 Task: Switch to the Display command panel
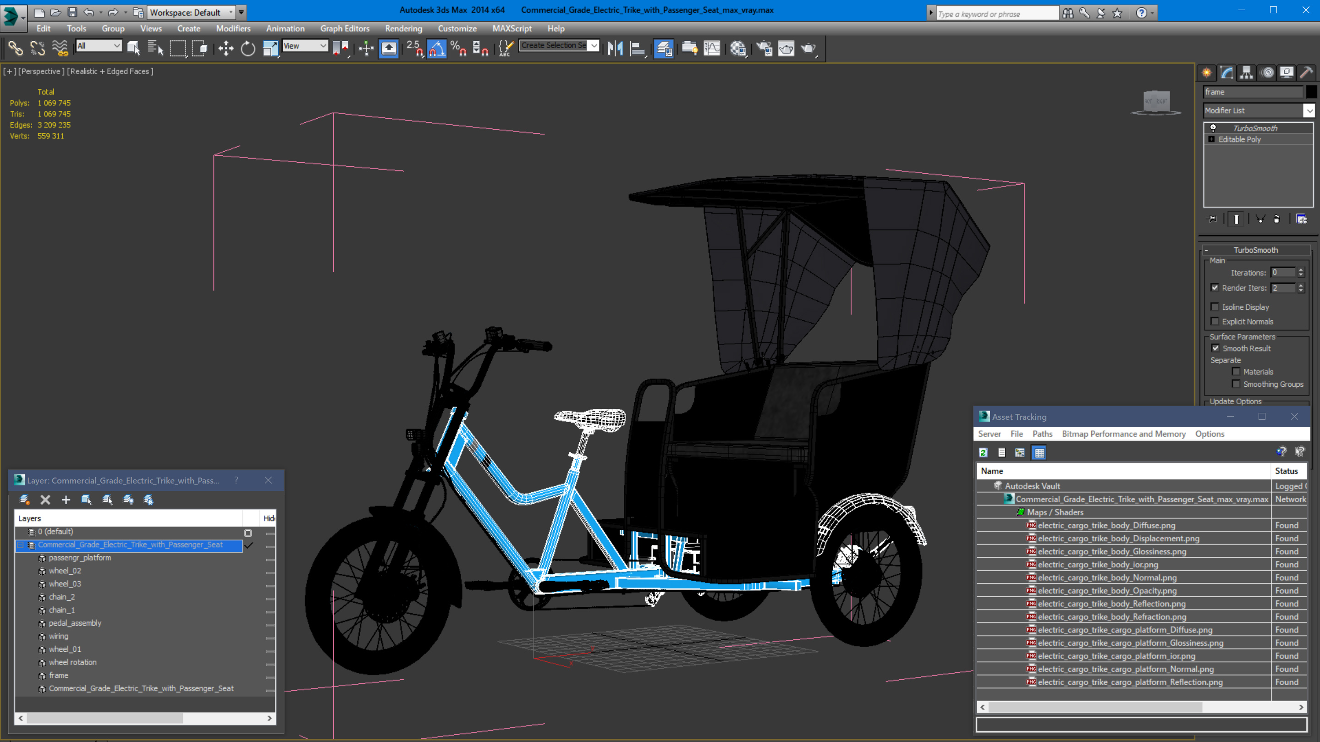point(1287,72)
